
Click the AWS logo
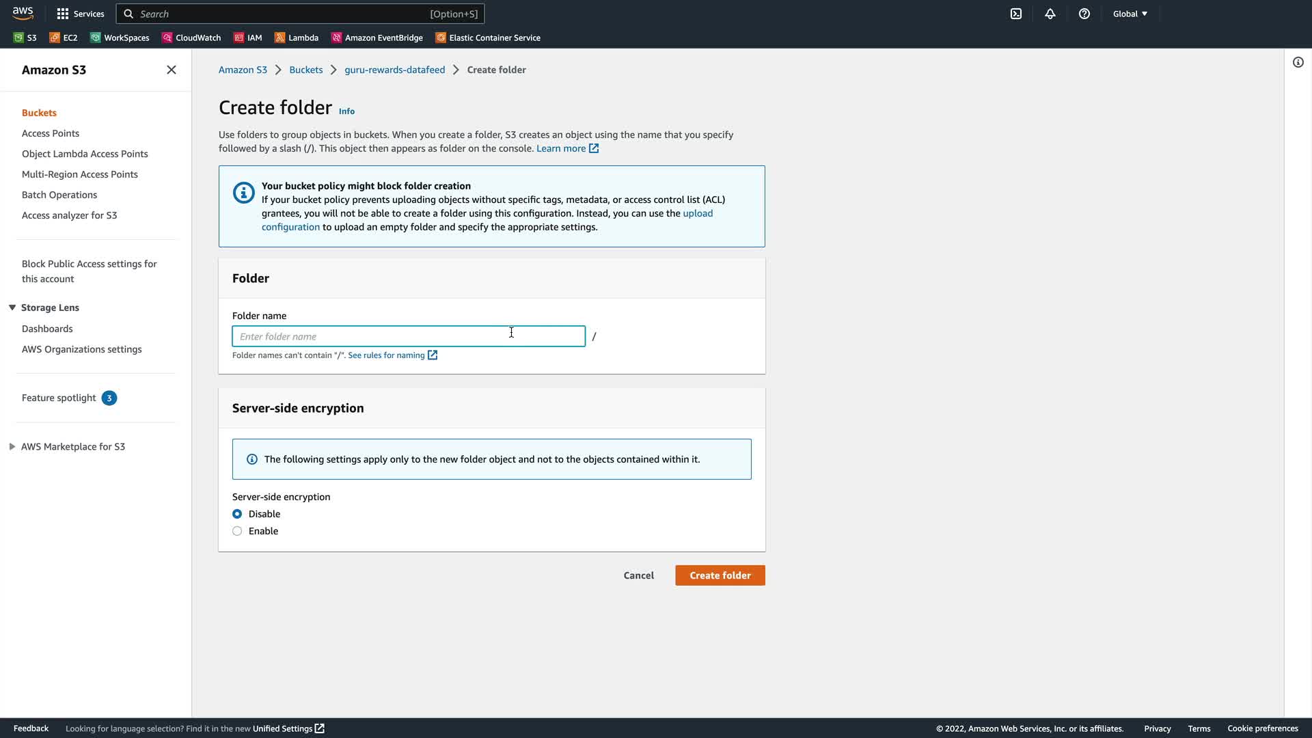[23, 14]
